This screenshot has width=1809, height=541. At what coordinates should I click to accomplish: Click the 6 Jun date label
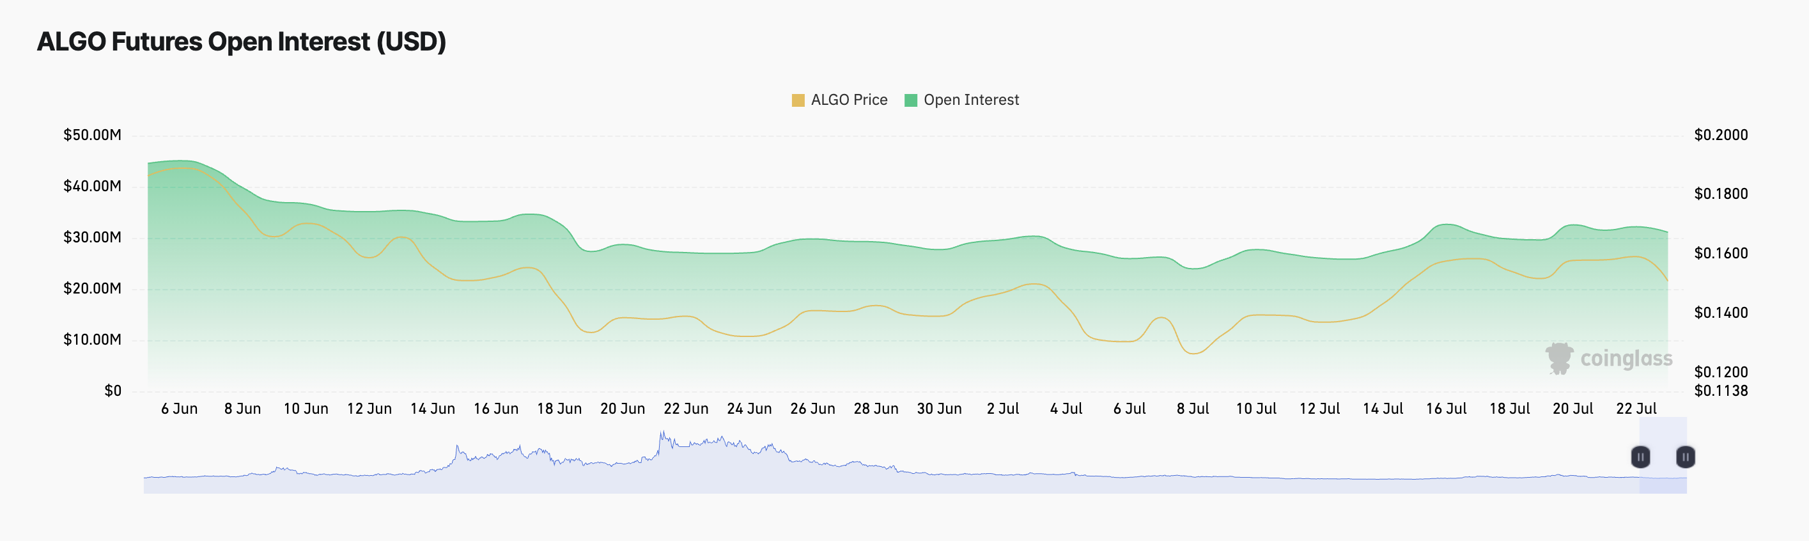(x=179, y=409)
